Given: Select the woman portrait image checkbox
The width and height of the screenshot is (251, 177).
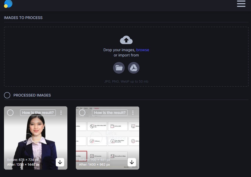Looking at the screenshot, I should (10, 112).
